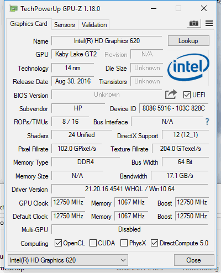
Task: Click the Lookup button
Action: [188, 41]
